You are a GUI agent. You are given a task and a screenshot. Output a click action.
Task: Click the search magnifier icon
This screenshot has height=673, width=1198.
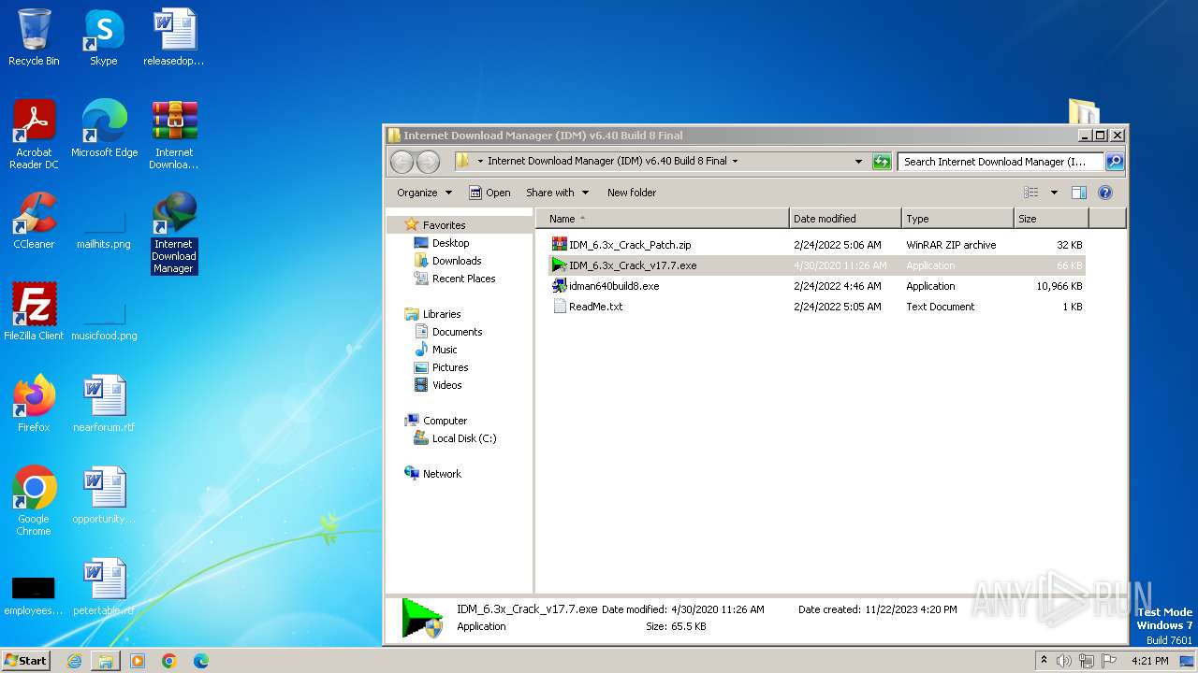coord(1115,162)
